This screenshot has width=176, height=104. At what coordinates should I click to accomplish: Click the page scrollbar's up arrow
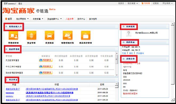point(173,24)
